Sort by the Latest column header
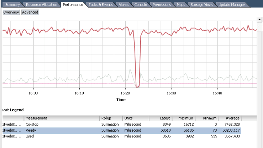The height and width of the screenshot is (148, 263). point(161,118)
